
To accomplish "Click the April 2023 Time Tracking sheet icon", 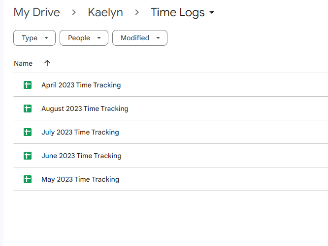I will 28,85.
